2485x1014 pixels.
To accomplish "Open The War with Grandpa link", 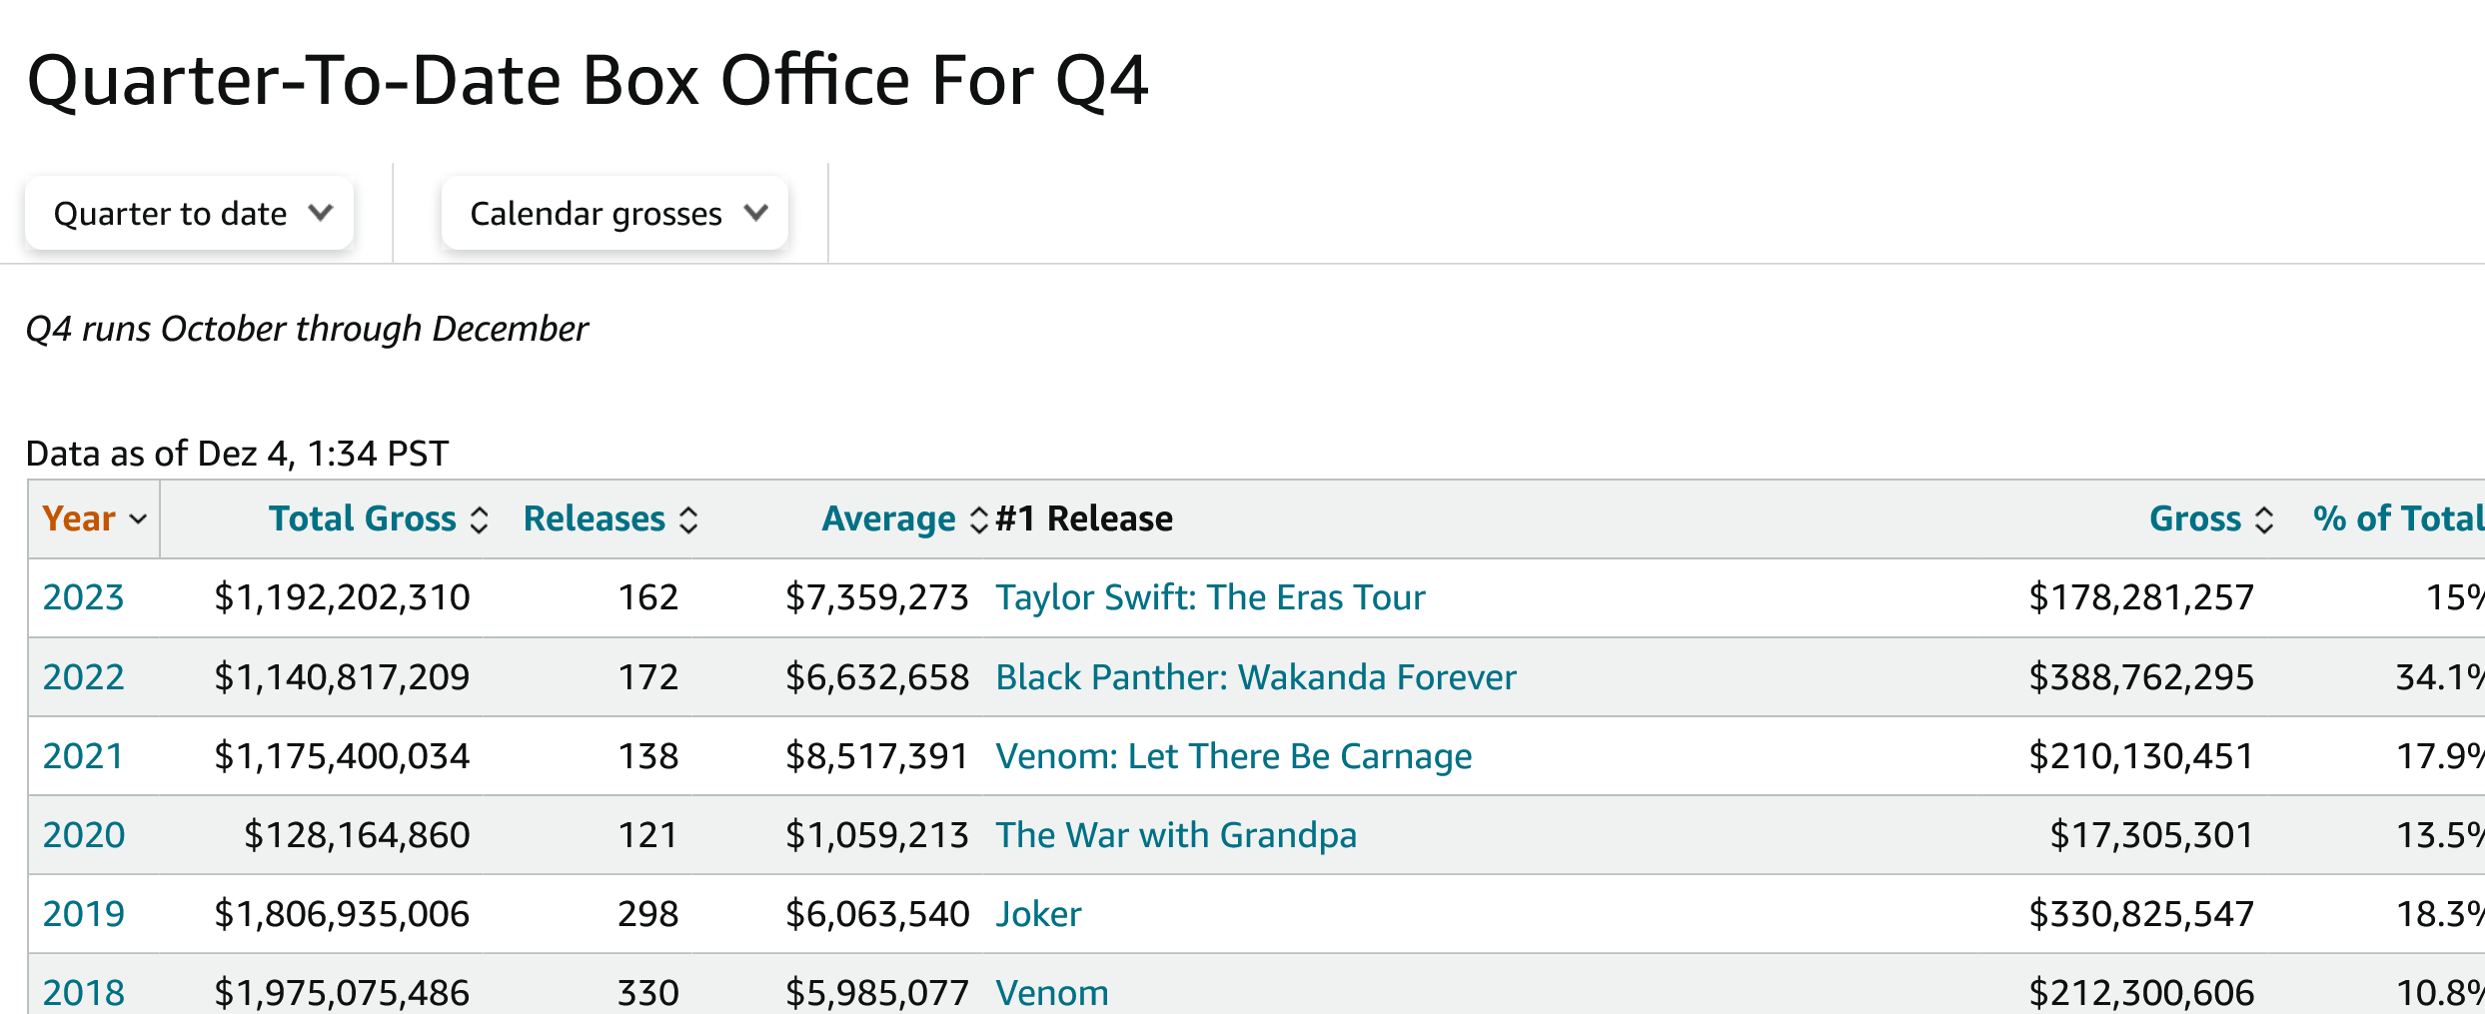I will point(1176,835).
